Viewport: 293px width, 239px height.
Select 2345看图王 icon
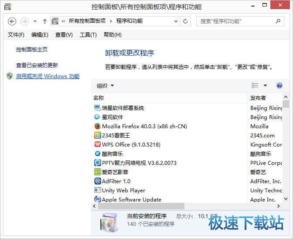(x=97, y=135)
